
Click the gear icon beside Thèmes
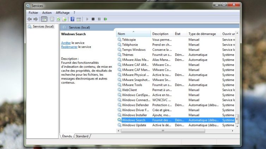(x=119, y=55)
